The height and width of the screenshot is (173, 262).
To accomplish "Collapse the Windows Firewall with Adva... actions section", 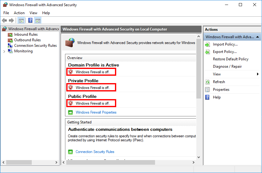I will coord(257,37).
